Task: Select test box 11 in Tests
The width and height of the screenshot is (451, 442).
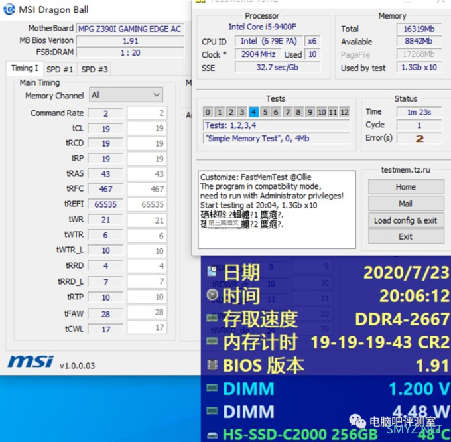Action: point(333,112)
